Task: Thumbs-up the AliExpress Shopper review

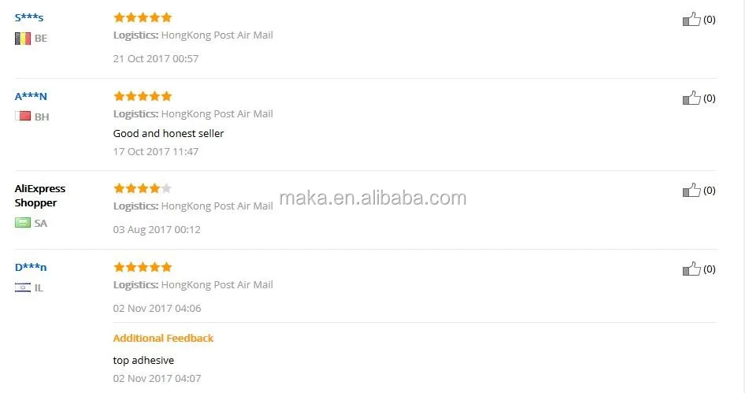Action: point(691,191)
